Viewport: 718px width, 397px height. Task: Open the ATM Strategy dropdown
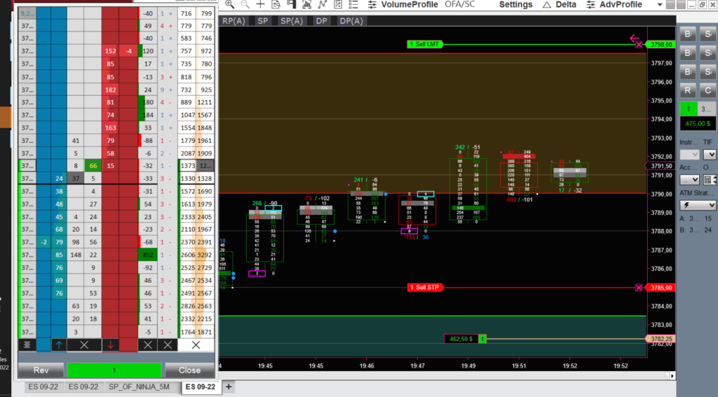click(x=698, y=205)
